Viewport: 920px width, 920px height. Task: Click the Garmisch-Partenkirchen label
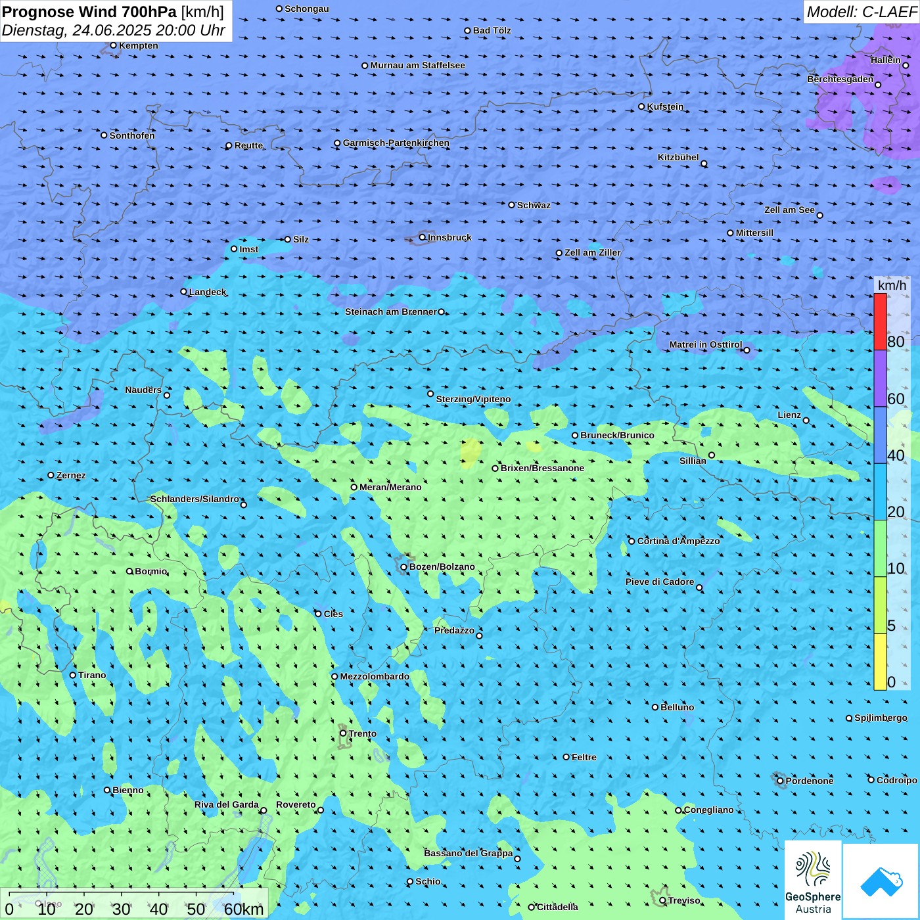(x=396, y=143)
